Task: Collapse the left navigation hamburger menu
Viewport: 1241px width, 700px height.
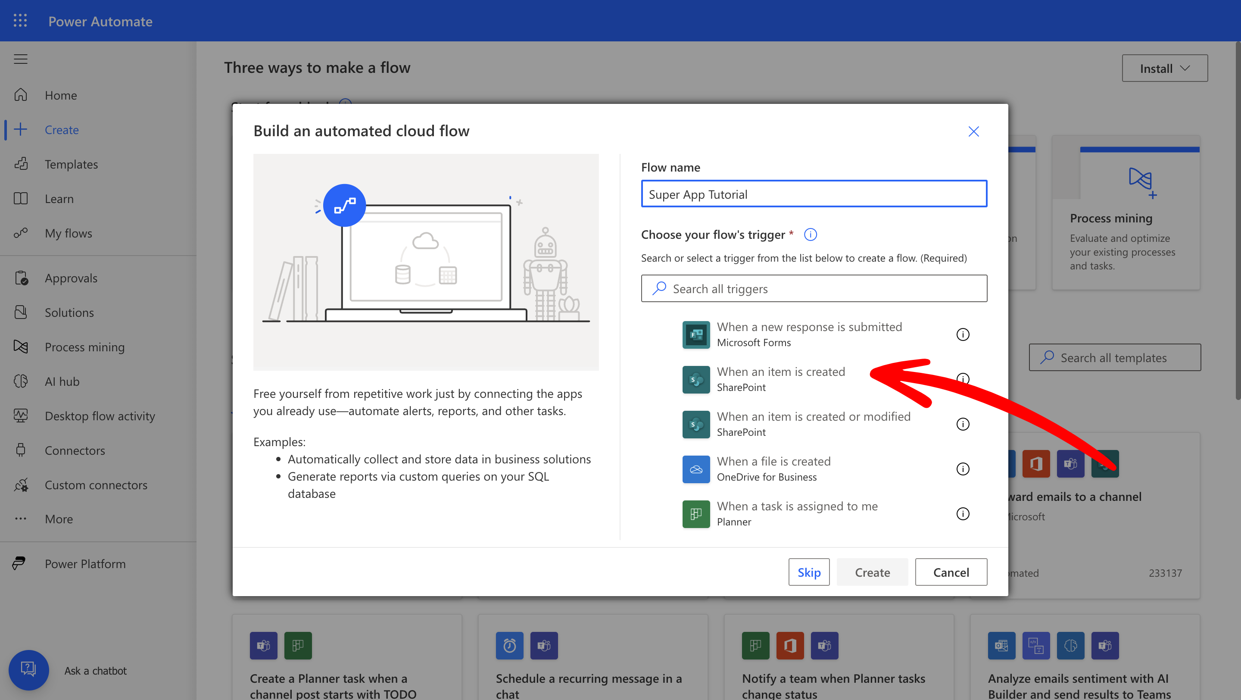Action: (20, 59)
